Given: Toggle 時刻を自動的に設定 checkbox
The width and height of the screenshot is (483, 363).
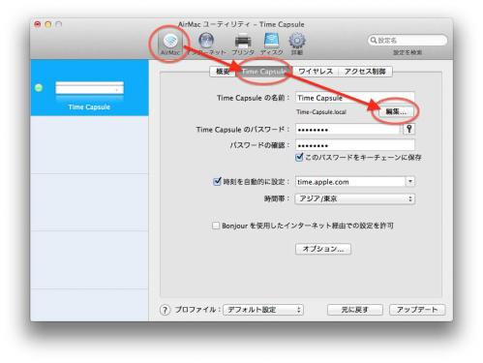Looking at the screenshot, I should point(217,181).
